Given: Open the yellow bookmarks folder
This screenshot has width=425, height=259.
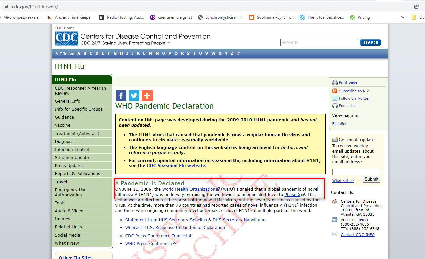Looking at the screenshot, I should pyautogui.click(x=414, y=17).
